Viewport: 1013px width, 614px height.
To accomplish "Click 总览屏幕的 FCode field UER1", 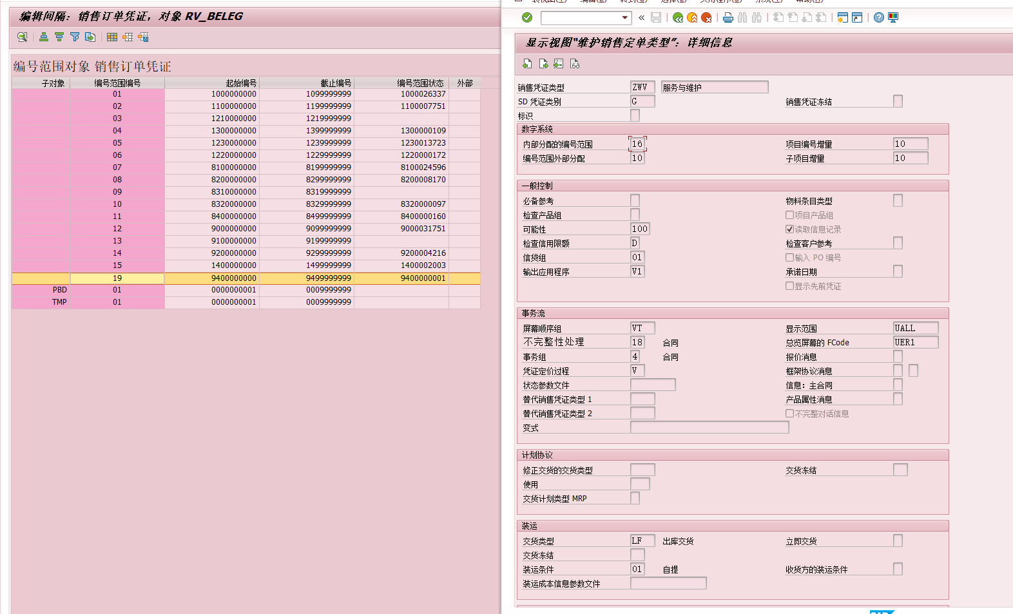I will pyautogui.click(x=916, y=342).
